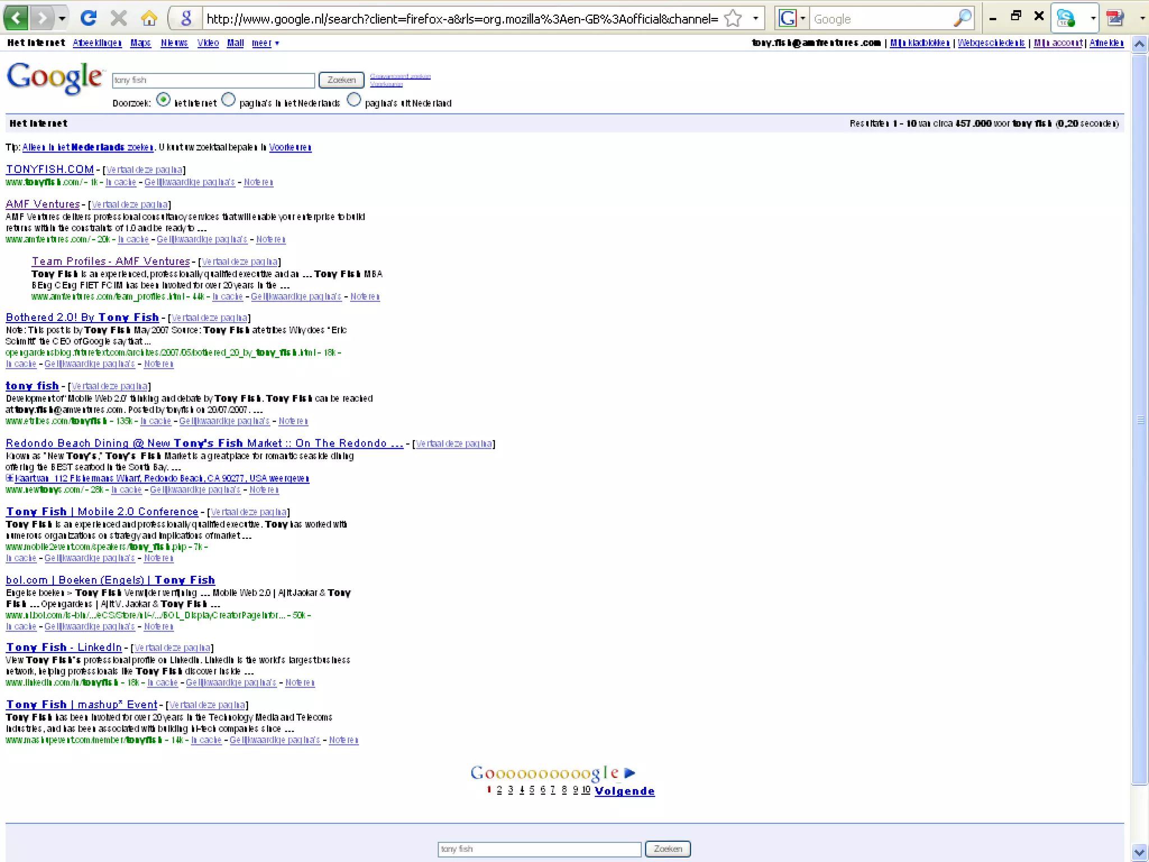The image size is (1149, 862).
Task: Open the back/forward history dropdown arrow
Action: pyautogui.click(x=62, y=19)
